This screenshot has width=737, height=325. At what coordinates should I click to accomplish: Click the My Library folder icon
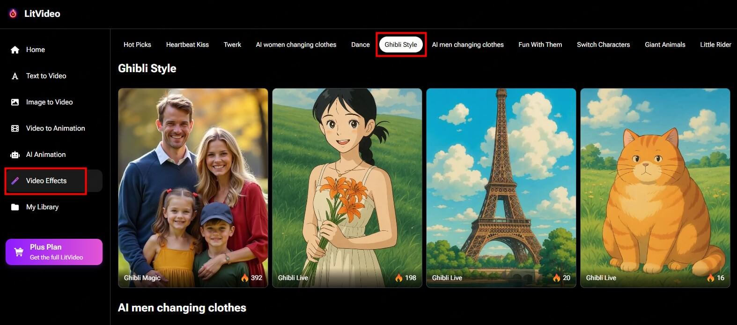[15, 207]
